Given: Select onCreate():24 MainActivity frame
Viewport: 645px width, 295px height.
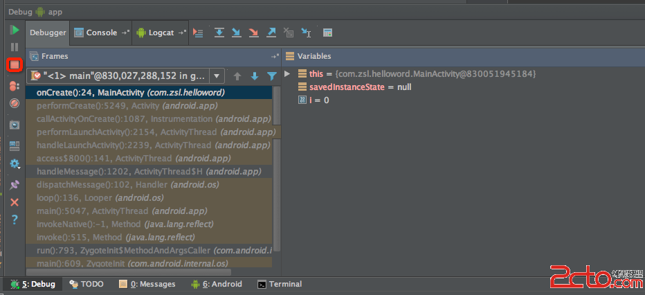Looking at the screenshot, I should [x=149, y=93].
